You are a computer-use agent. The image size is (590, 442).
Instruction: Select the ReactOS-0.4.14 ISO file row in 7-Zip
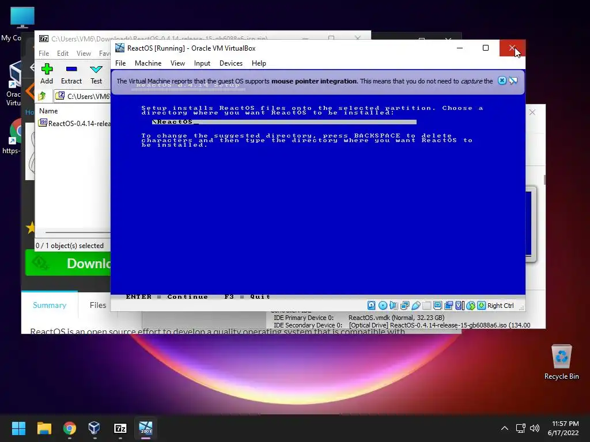click(x=74, y=123)
